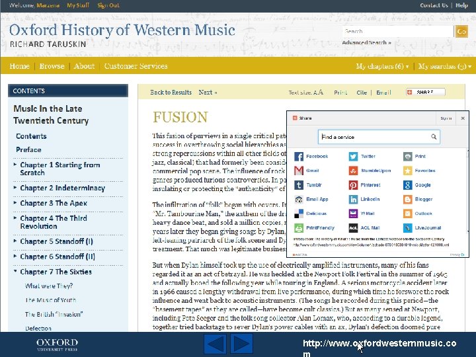
Task: Go Back to Results
Action: pyautogui.click(x=171, y=93)
